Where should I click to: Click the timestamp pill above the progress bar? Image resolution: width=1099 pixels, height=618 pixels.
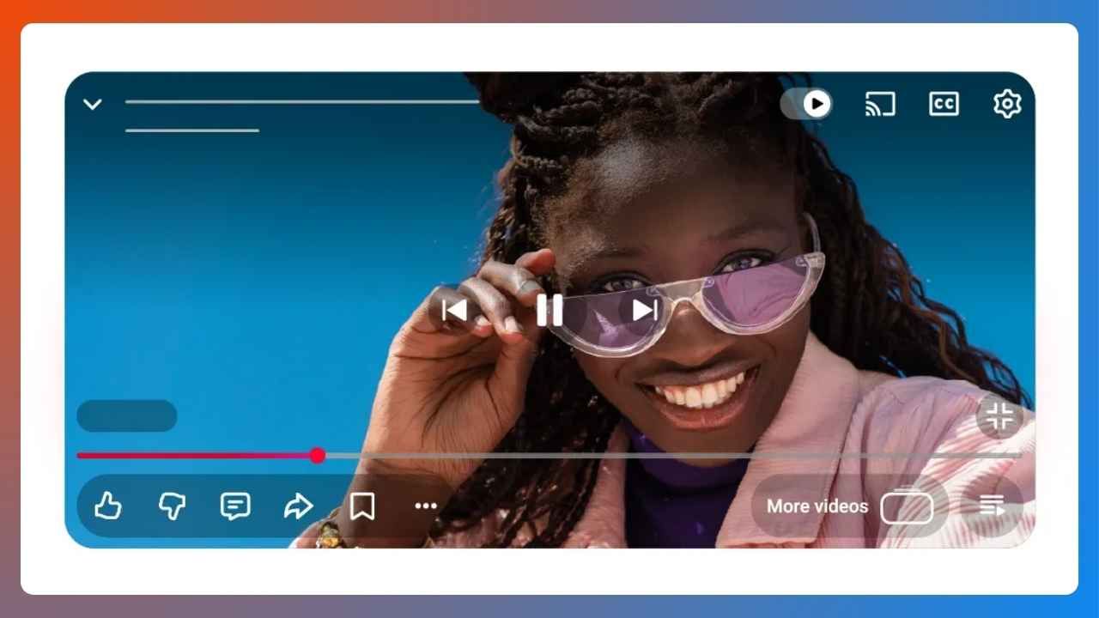click(x=125, y=416)
